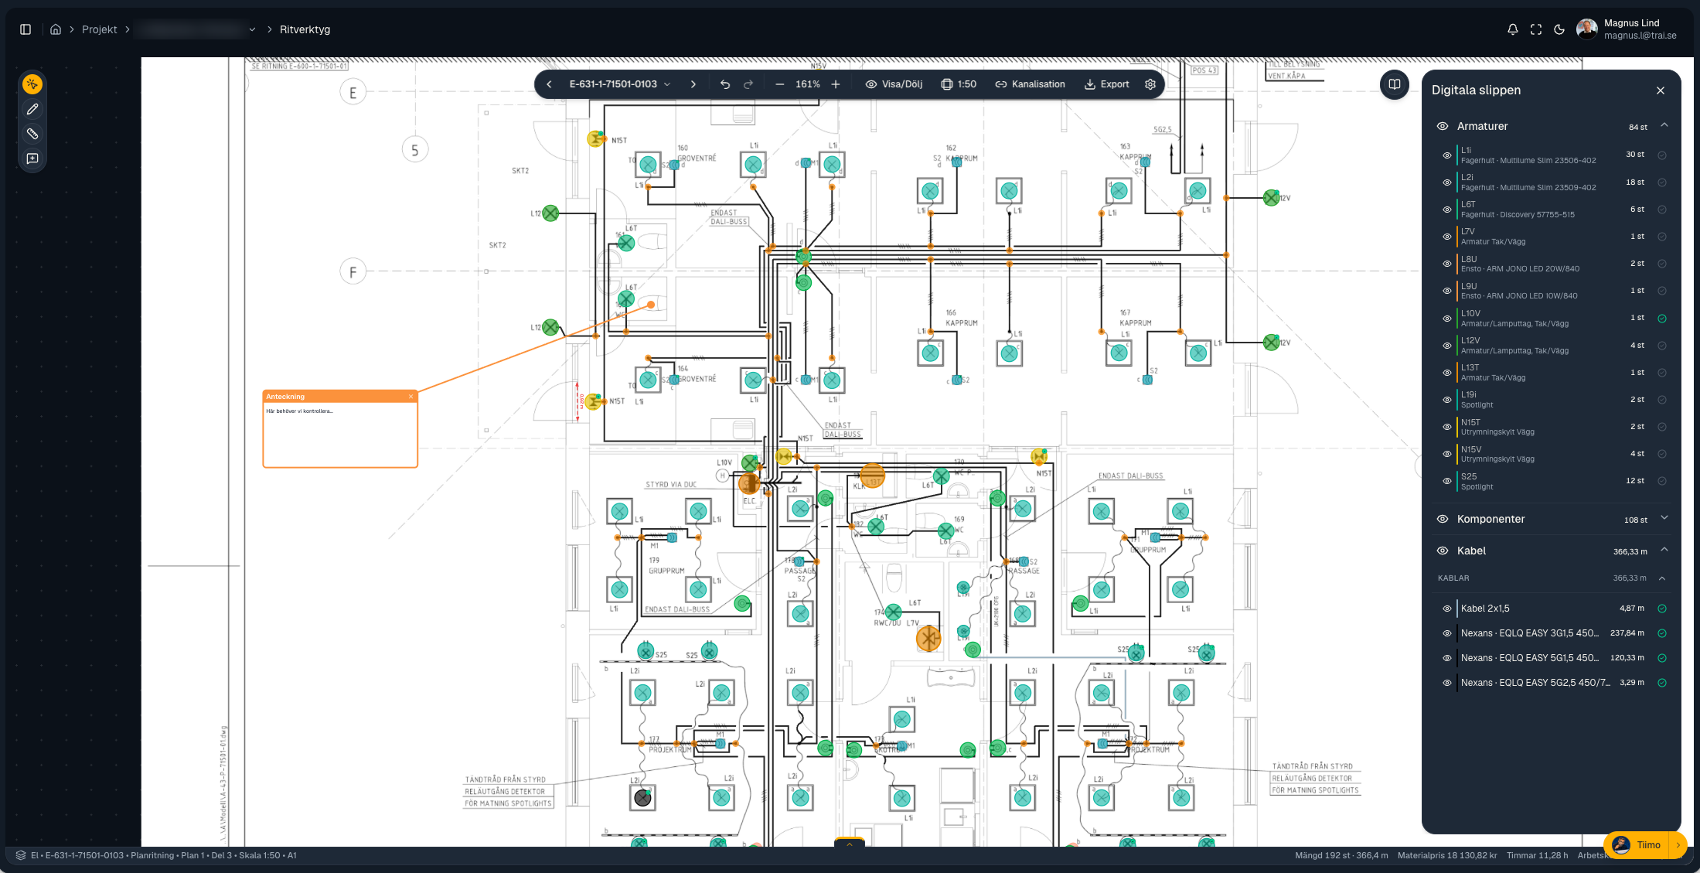
Task: Toggle the sidebar panel icon
Action: [26, 29]
